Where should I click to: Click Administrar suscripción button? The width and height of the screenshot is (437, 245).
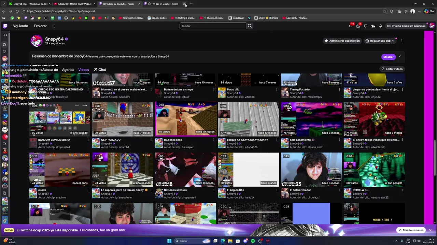tap(342, 41)
